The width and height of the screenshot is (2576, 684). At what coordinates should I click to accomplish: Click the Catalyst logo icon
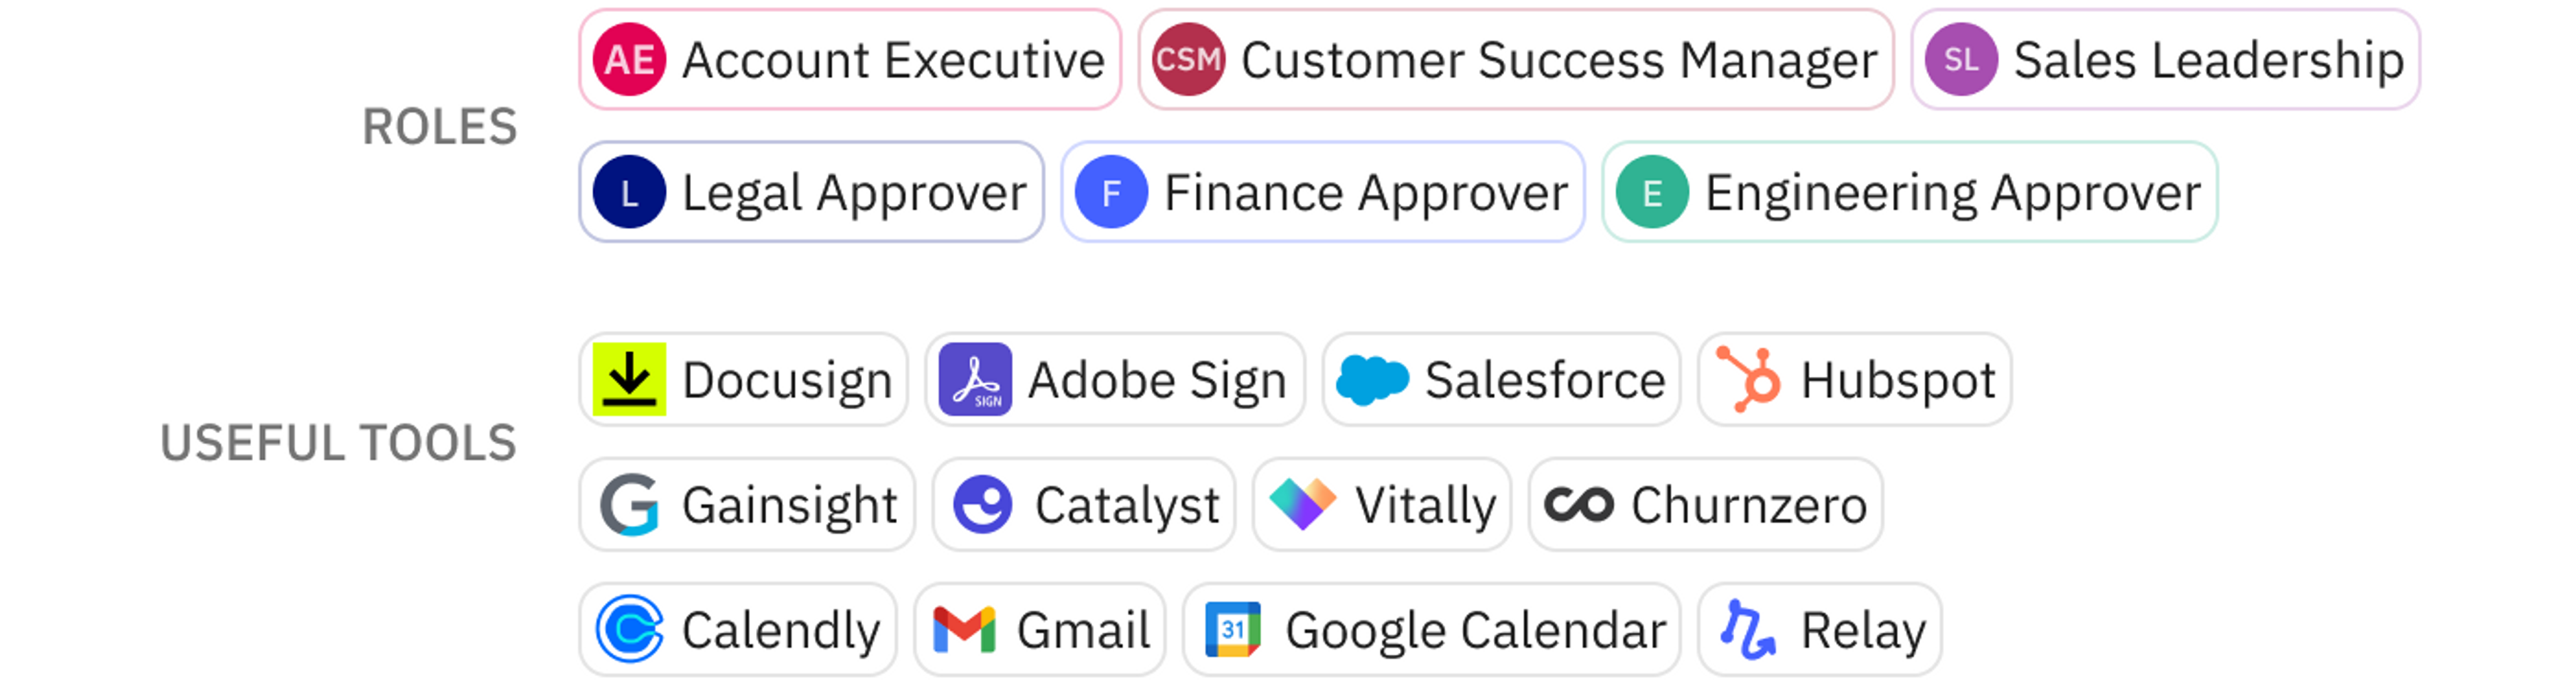click(x=982, y=504)
